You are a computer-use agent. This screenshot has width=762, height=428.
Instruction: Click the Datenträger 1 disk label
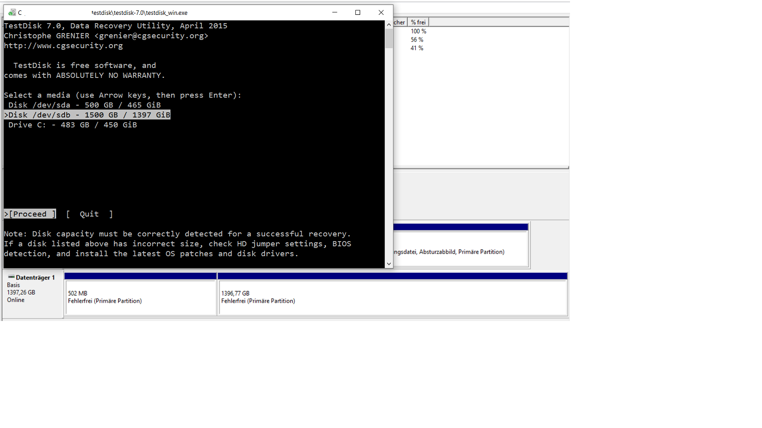(x=35, y=277)
